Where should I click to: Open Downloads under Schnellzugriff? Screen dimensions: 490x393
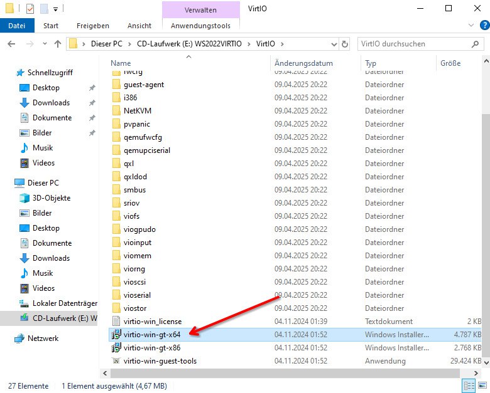(51, 103)
